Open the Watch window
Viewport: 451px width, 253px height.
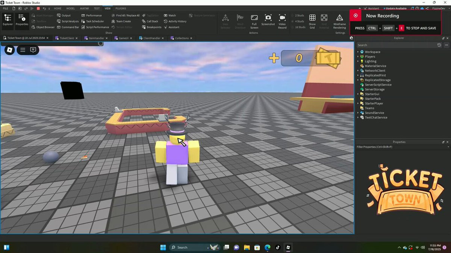click(x=170, y=15)
